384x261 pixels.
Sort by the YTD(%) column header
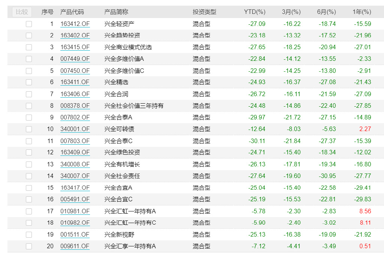pos(255,12)
